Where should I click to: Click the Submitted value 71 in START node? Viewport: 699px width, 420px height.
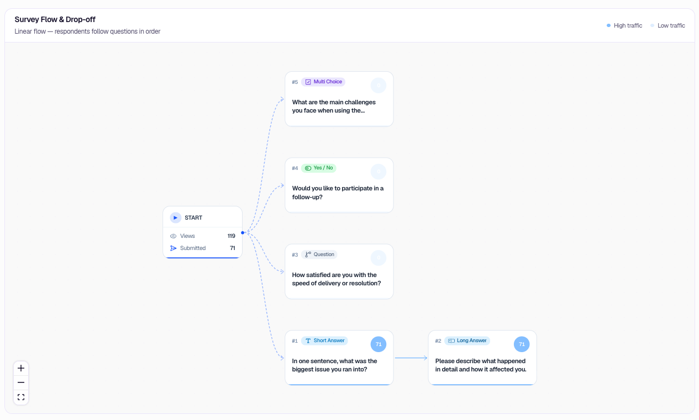[x=233, y=248]
